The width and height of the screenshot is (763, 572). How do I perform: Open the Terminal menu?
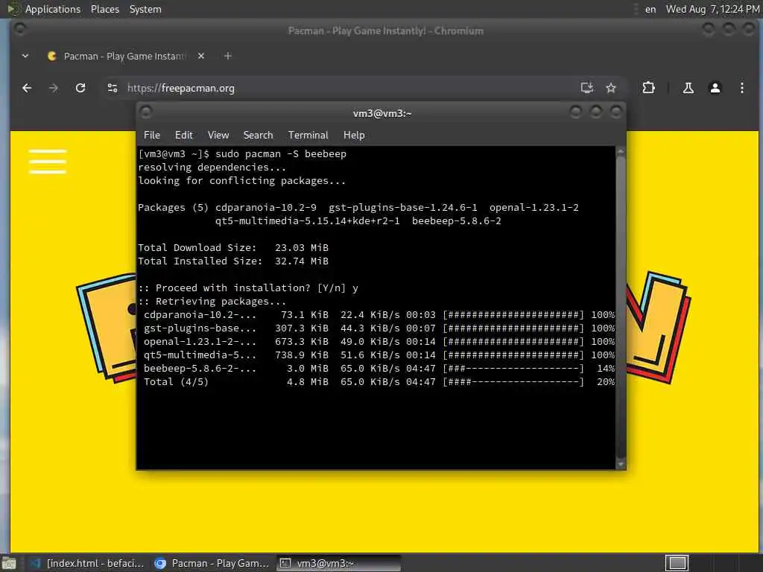pyautogui.click(x=308, y=136)
